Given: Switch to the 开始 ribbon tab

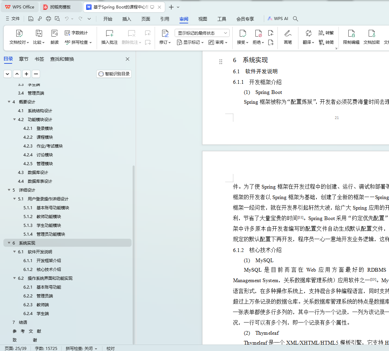Looking at the screenshot, I should 108,19.
